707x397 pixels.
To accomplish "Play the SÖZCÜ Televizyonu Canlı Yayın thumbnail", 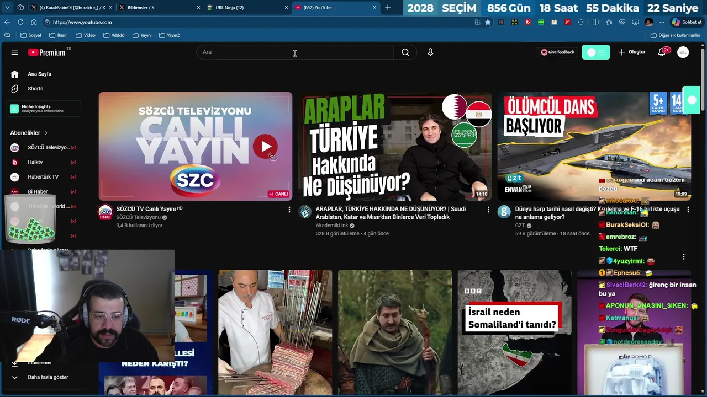I will (x=196, y=146).
